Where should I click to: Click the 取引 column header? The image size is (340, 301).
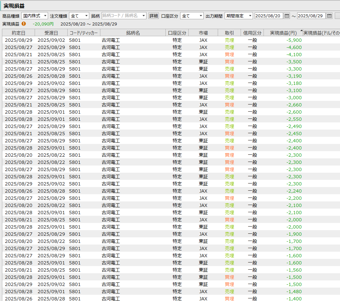(x=229, y=33)
